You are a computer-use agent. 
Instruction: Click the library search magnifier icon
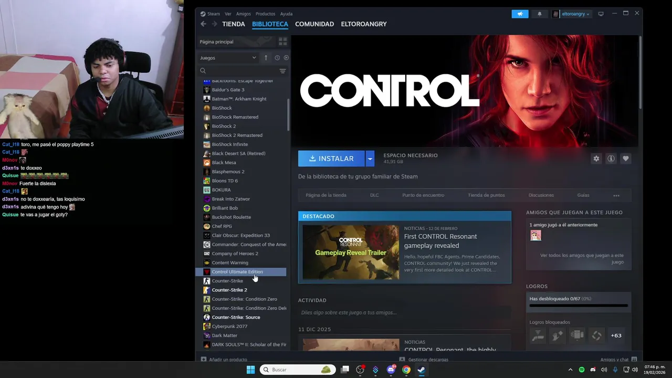click(x=203, y=71)
